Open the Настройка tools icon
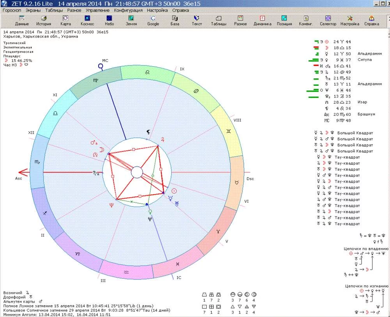The width and height of the screenshot is (390, 317). 350,20
